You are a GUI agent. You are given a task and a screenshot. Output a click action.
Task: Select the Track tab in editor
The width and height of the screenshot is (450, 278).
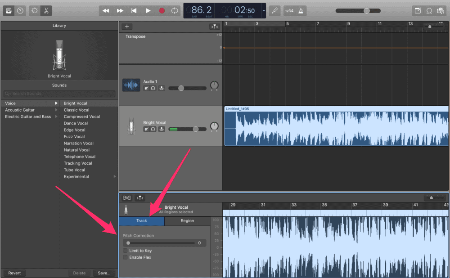(142, 221)
